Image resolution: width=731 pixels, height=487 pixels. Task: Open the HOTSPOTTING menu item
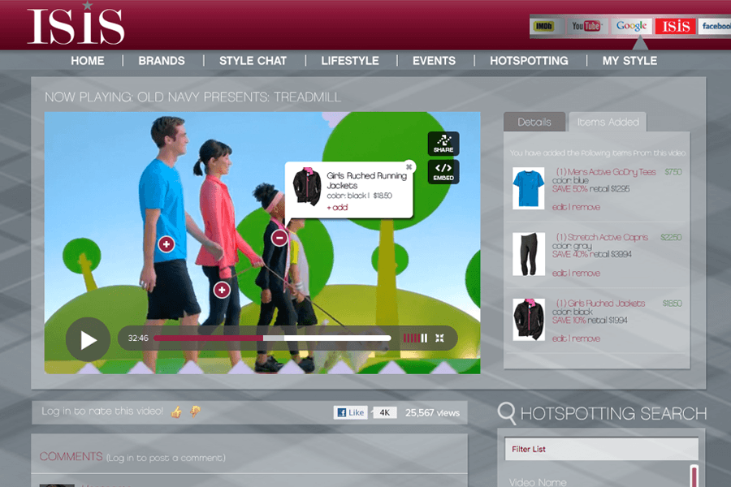tap(529, 61)
